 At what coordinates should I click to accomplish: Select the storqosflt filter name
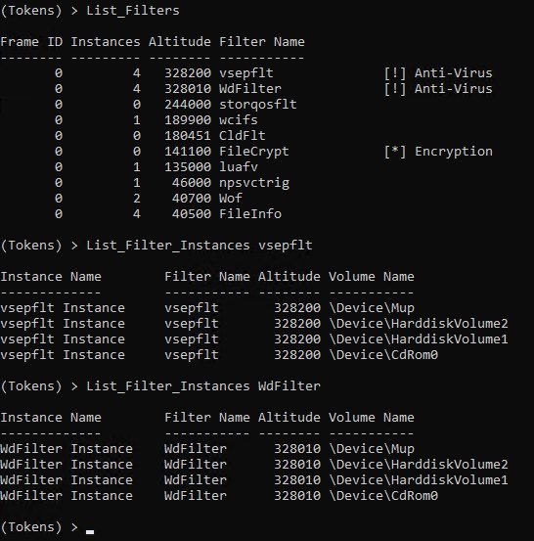pos(258,105)
